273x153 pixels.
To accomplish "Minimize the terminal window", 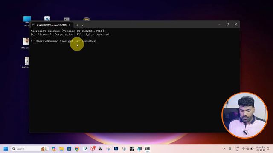I will [x=219, y=24].
